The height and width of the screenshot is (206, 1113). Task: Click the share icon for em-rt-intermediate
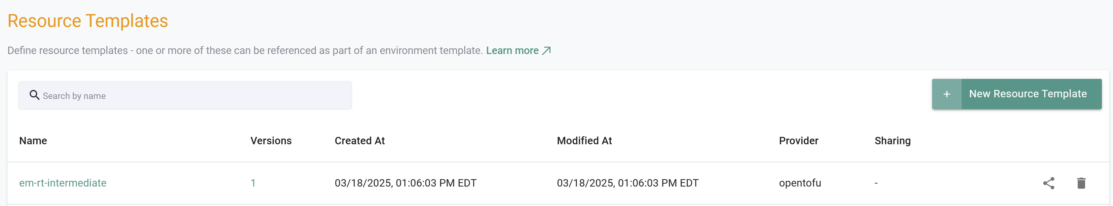tap(1049, 183)
